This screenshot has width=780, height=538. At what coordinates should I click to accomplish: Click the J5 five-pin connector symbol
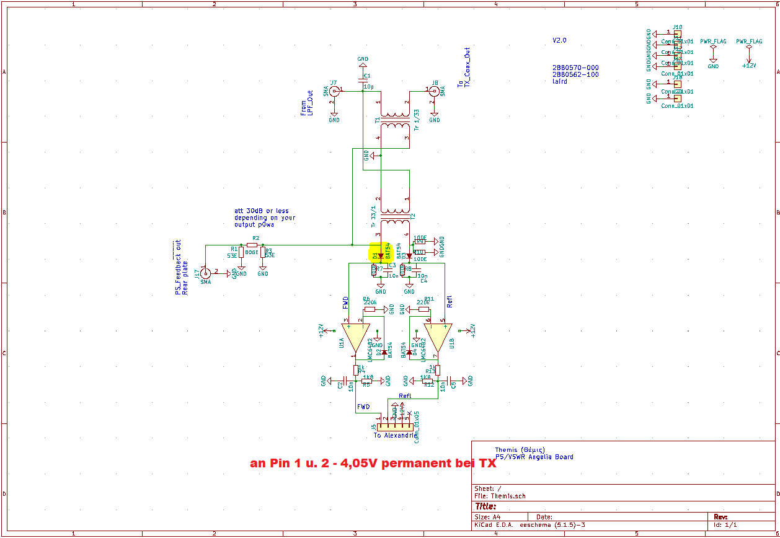click(x=396, y=427)
